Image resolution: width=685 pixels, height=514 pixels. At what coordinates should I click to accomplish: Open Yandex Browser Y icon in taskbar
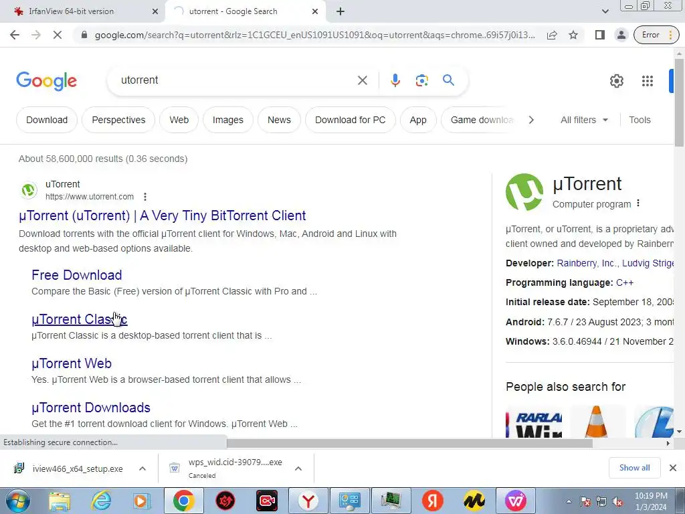(x=308, y=501)
